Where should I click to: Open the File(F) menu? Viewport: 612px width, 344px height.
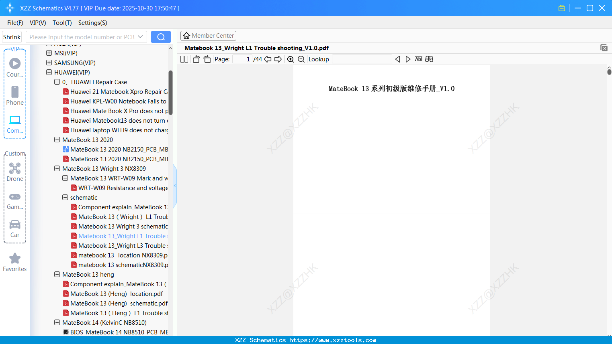pos(15,23)
